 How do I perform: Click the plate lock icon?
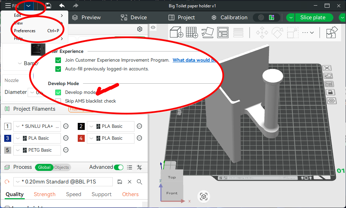(330, 92)
